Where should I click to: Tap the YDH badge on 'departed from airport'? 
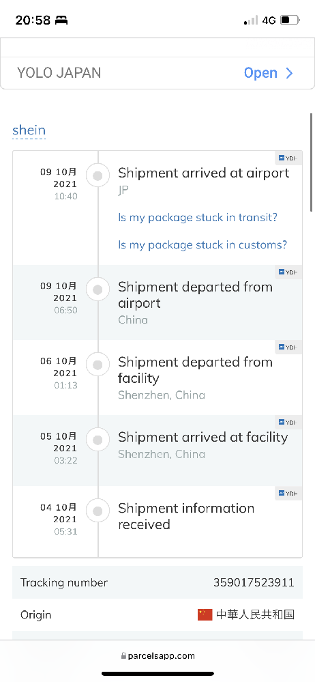pyautogui.click(x=288, y=272)
